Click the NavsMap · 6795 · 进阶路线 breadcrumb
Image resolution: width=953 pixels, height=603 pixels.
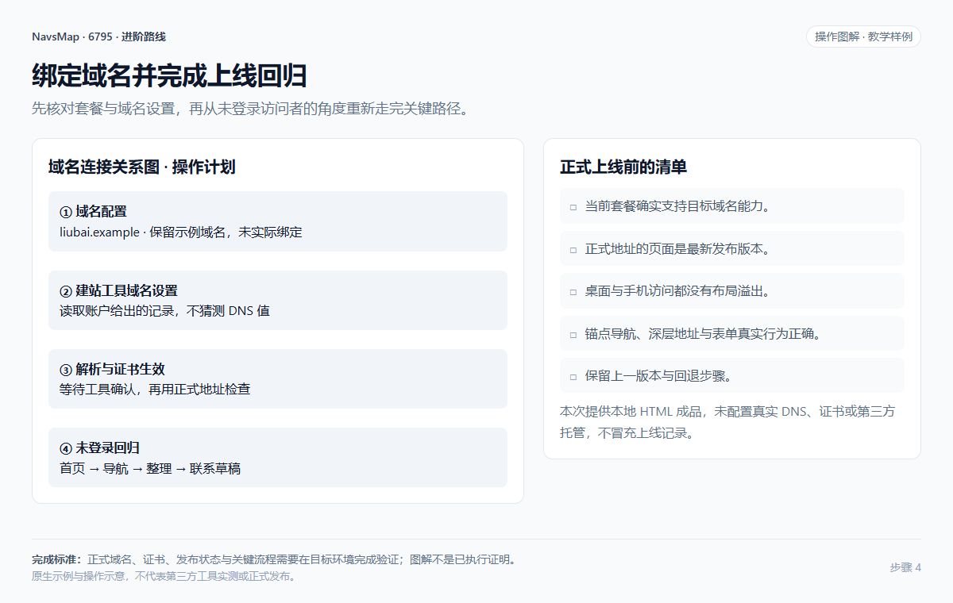[x=98, y=36]
